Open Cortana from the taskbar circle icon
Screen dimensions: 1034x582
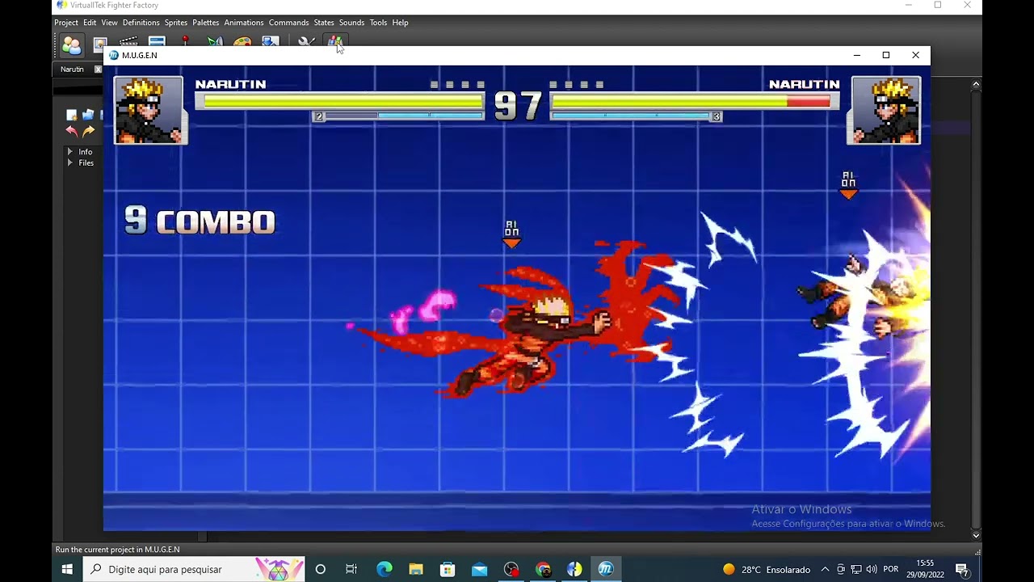click(x=321, y=569)
